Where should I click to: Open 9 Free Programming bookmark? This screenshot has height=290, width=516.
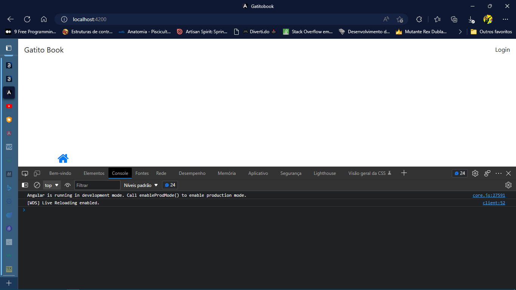tap(31, 32)
